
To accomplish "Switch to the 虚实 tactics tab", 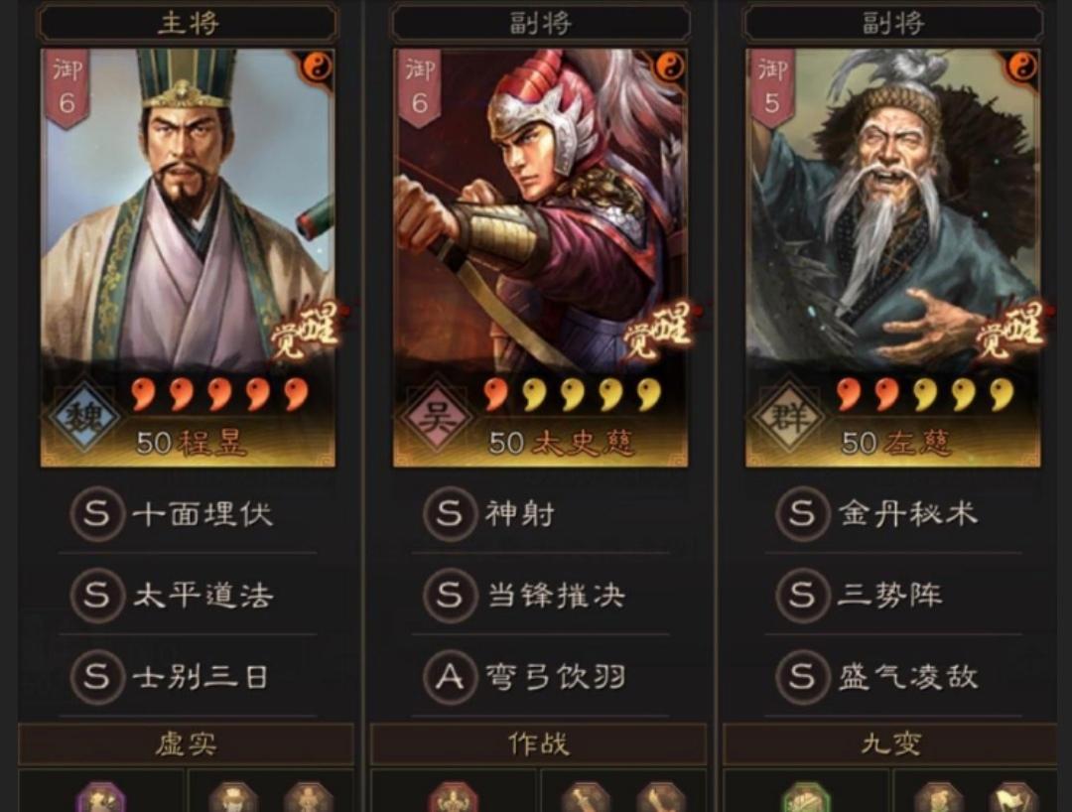I will click(x=186, y=744).
